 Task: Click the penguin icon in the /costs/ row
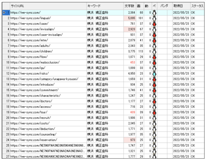click(154, 123)
